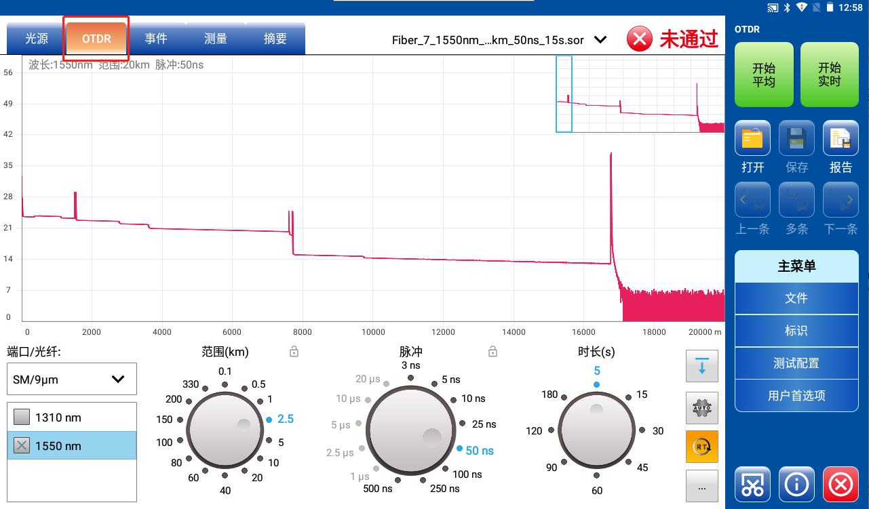869x509 pixels.
Task: Click the three-dots more options button
Action: (701, 486)
